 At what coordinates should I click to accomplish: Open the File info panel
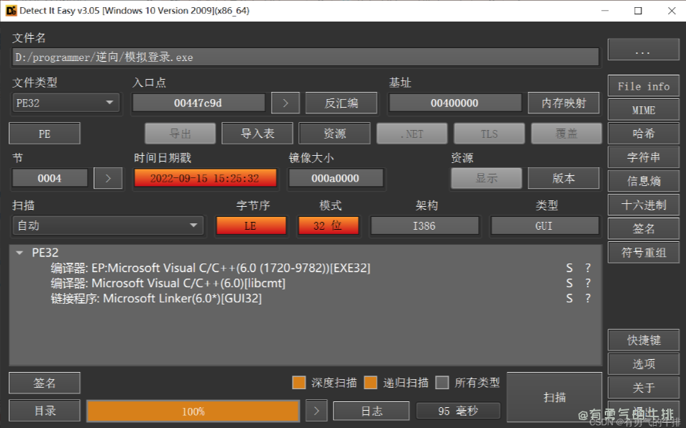(644, 86)
